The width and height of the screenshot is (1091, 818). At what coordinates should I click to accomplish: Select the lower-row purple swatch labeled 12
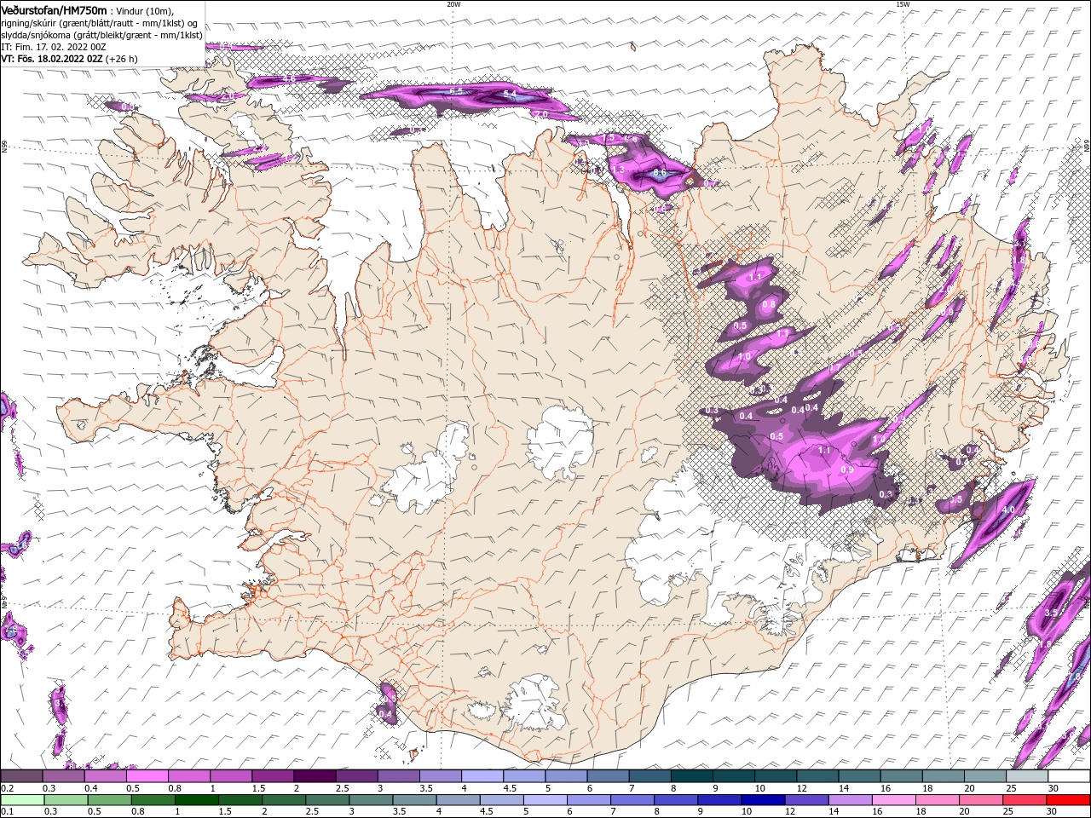click(805, 800)
